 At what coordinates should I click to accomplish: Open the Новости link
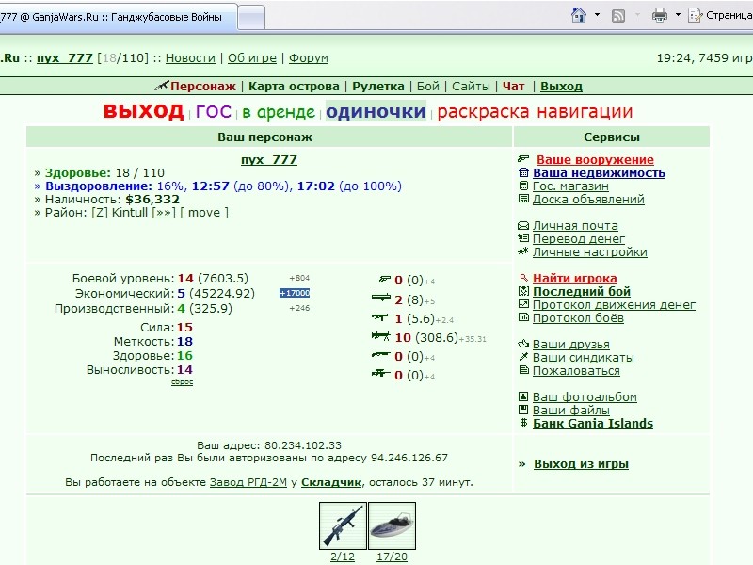190,58
